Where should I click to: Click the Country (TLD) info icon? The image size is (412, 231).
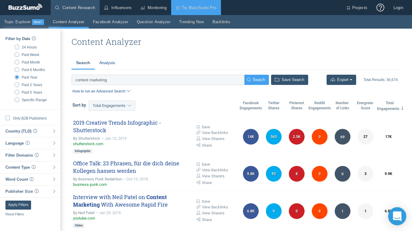35,131
